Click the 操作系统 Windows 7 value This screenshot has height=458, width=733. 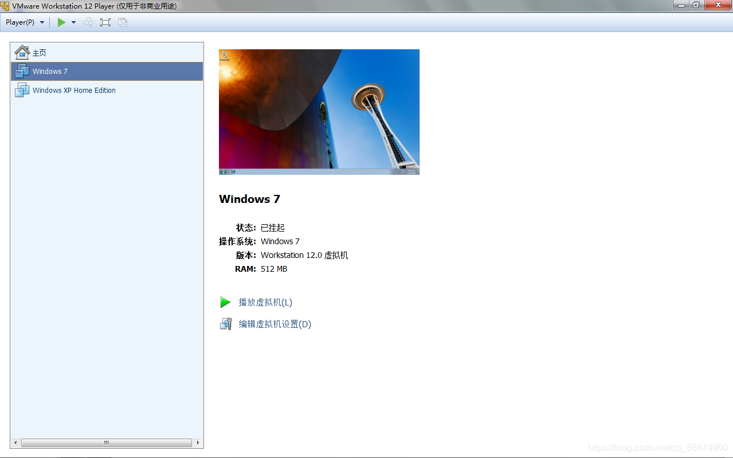pos(280,241)
